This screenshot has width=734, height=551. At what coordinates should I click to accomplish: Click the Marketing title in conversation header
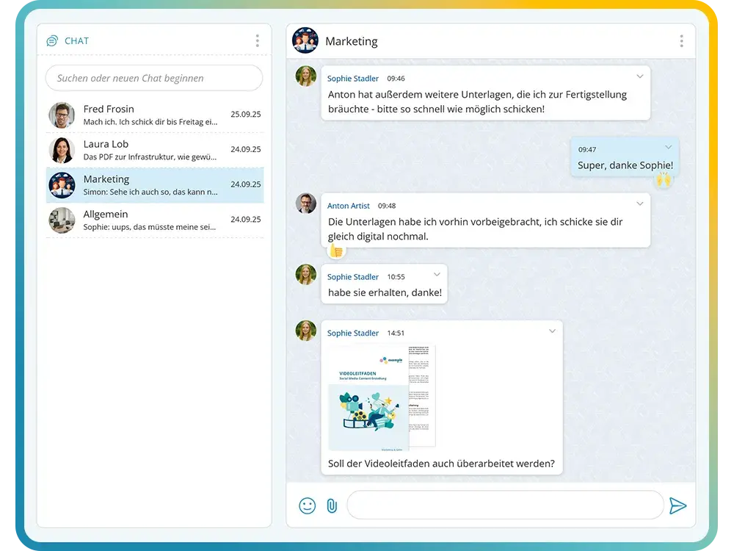tap(351, 41)
